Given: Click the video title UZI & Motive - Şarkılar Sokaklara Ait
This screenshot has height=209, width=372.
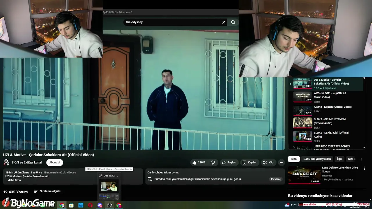Looking at the screenshot, I should pos(49,155).
